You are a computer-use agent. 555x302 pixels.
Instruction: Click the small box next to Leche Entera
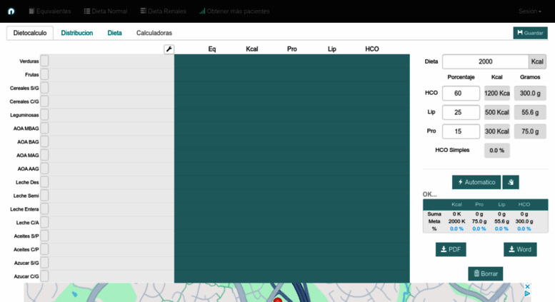44,209
